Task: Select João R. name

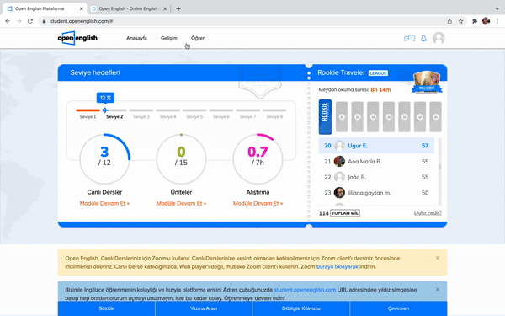Action: coord(357,177)
